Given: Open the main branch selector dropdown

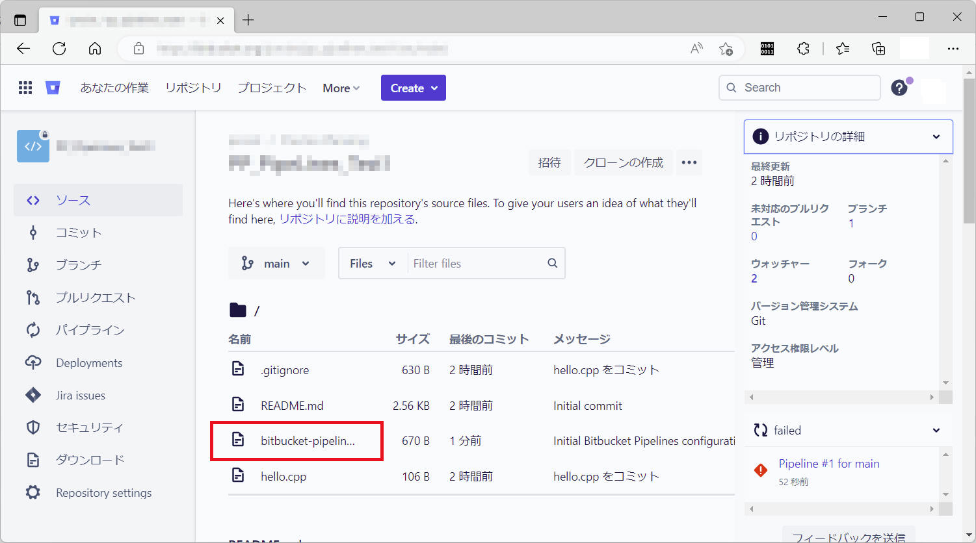Looking at the screenshot, I should pos(276,263).
